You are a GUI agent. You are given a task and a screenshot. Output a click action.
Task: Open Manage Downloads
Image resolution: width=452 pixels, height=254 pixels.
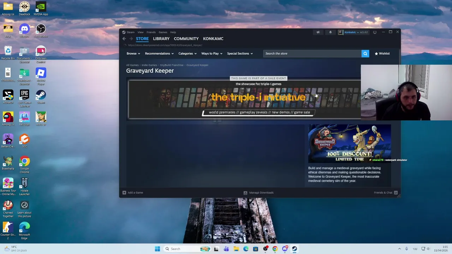tap(258, 193)
